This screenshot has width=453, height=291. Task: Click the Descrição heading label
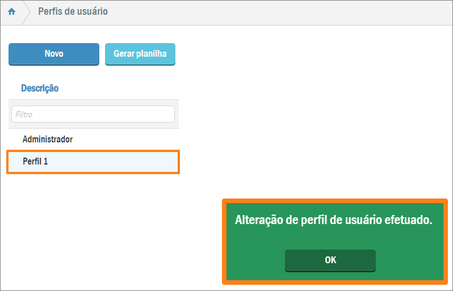click(40, 88)
